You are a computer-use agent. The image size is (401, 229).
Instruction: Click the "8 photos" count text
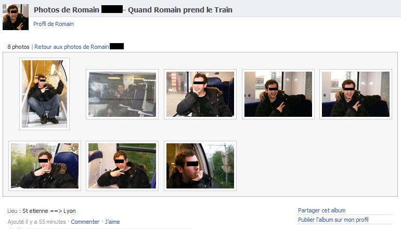click(18, 47)
